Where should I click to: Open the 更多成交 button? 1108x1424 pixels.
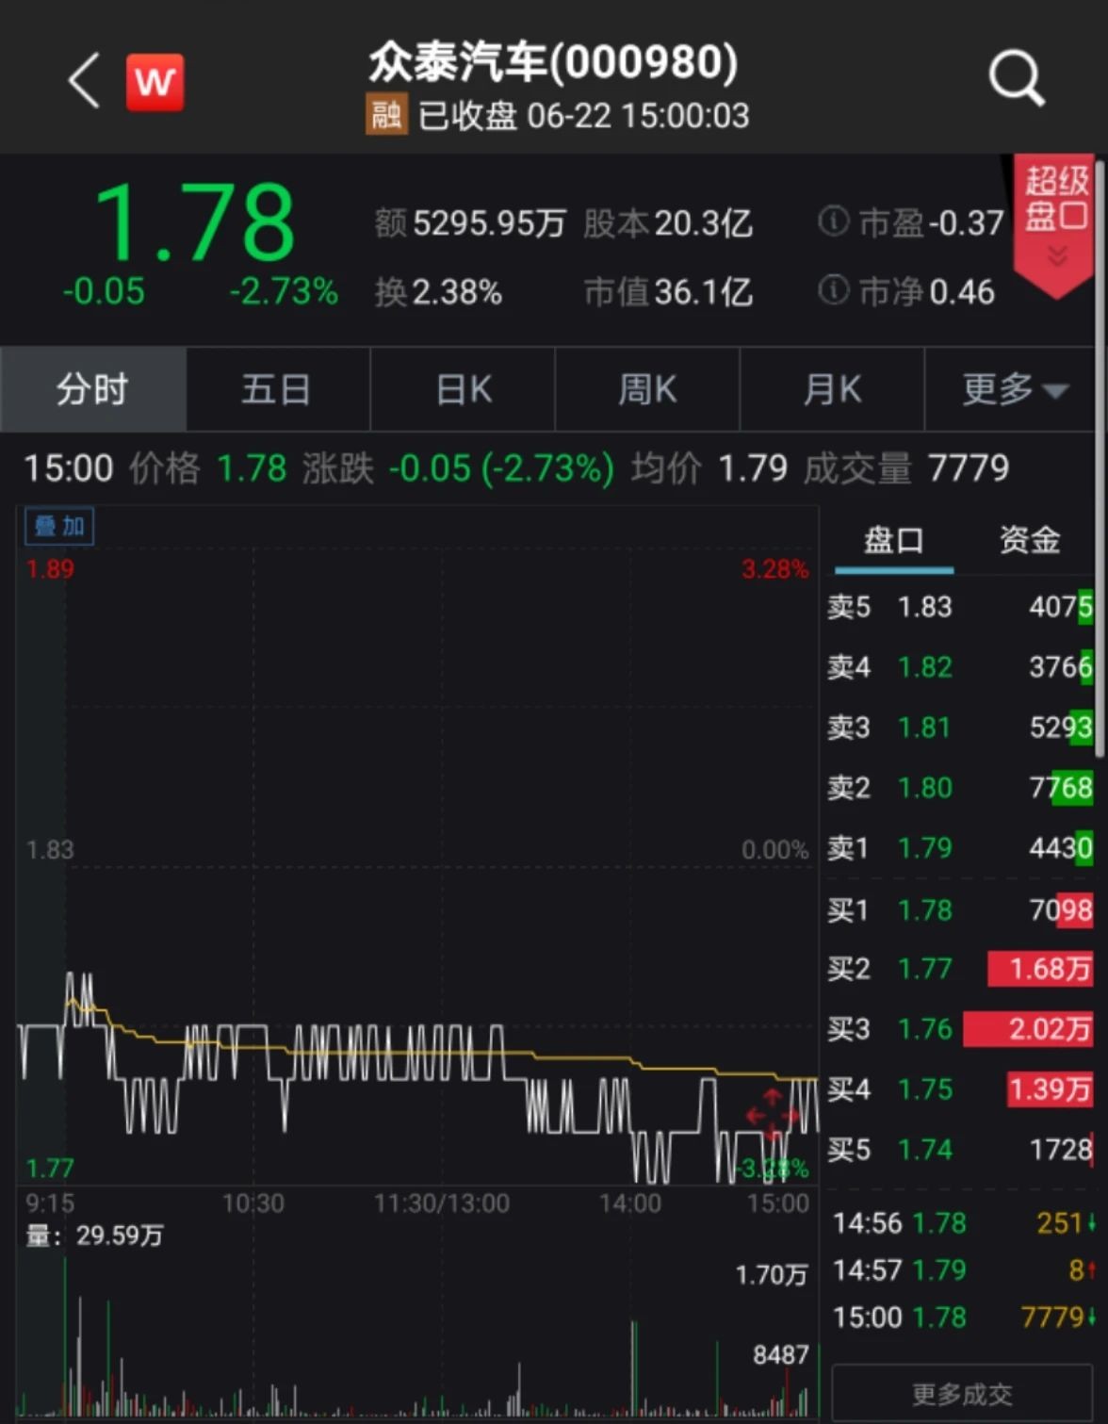coord(962,1394)
